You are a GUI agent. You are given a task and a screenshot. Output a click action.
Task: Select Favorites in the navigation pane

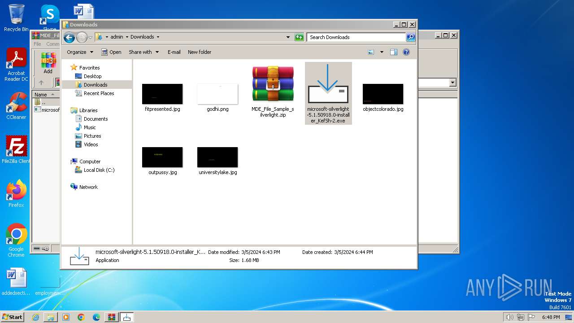89,68
